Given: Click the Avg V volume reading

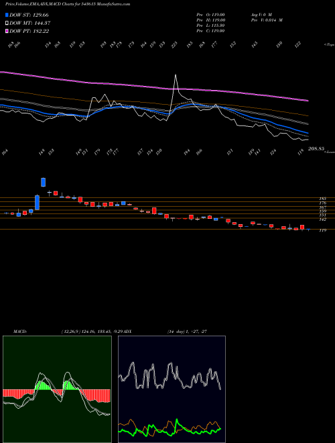Looking at the screenshot, I should pos(261,15).
